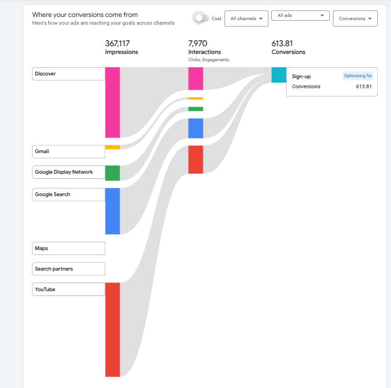Click the green Display Network impressions bar
This screenshot has height=388, width=391.
tap(112, 173)
